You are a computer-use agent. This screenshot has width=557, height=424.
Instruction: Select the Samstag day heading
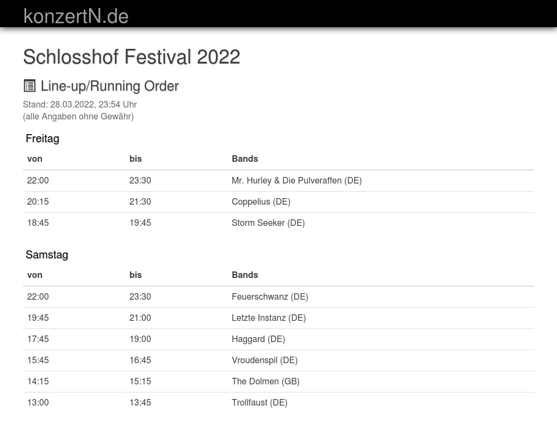coord(47,255)
